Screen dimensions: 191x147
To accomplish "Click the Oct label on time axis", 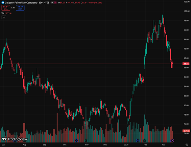I will 65,145.
